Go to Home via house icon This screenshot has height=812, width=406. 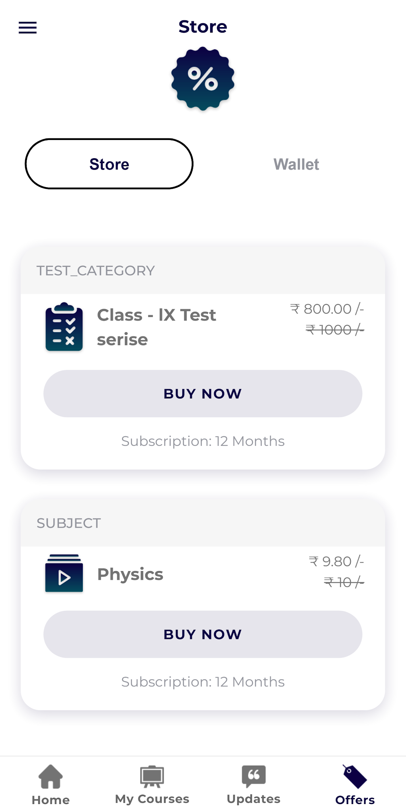point(51,777)
